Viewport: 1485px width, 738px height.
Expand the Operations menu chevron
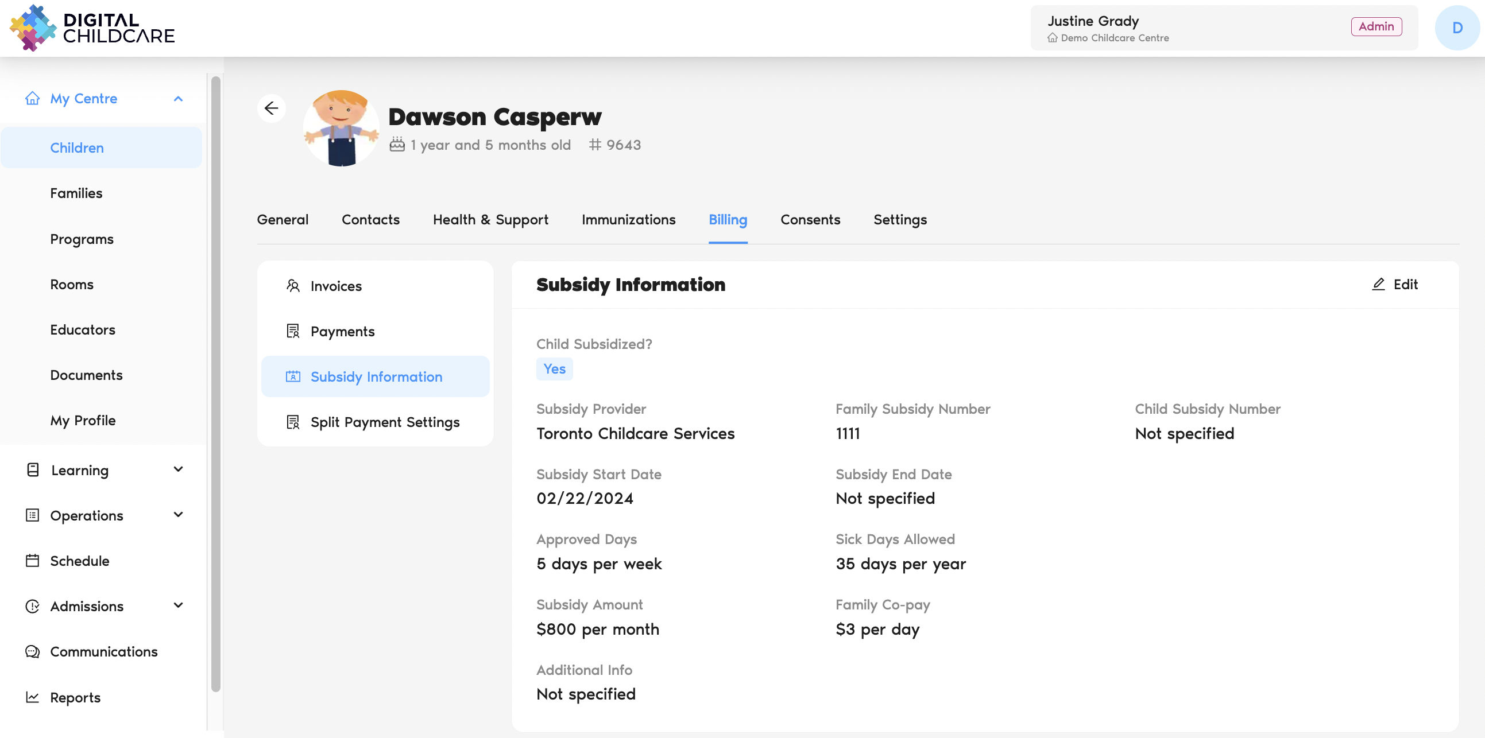178,514
